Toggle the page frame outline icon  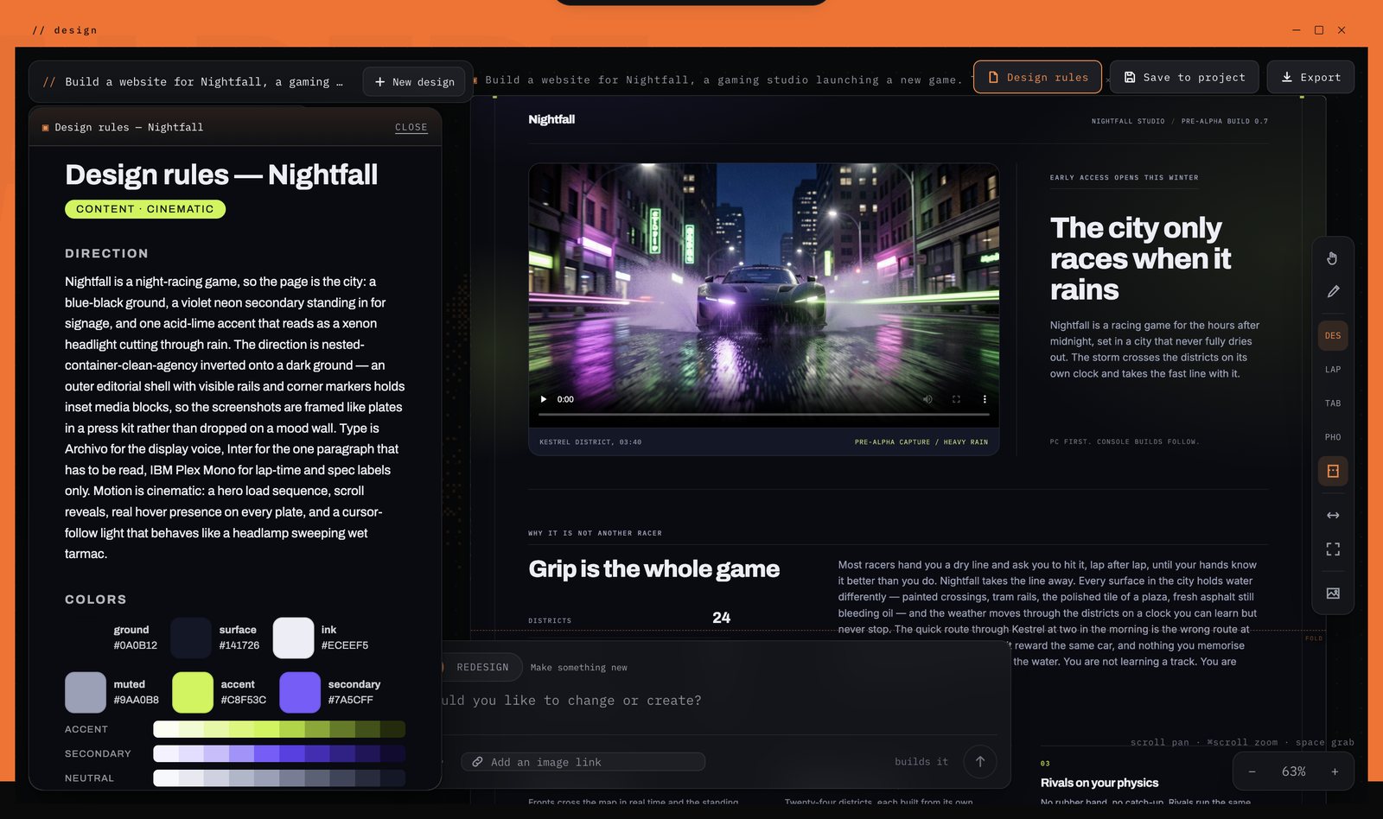tap(1333, 471)
